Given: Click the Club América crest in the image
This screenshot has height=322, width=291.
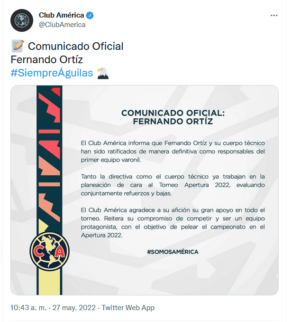Looking at the screenshot, I should (49, 252).
